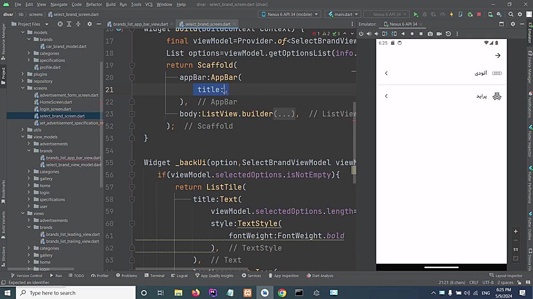Screen dimensions: 533x299
Task: Hide the project tool window
Action: click(99, 24)
